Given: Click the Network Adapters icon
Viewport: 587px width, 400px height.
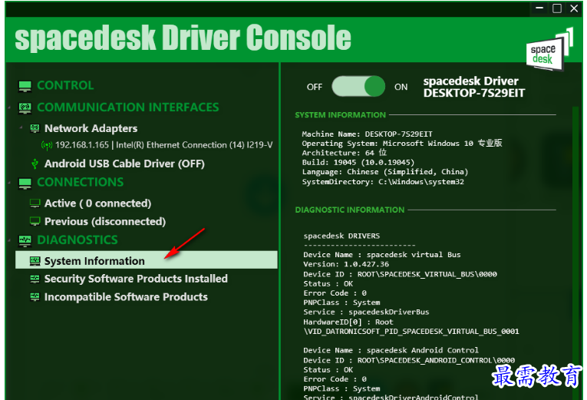Looking at the screenshot, I should pyautogui.click(x=35, y=129).
